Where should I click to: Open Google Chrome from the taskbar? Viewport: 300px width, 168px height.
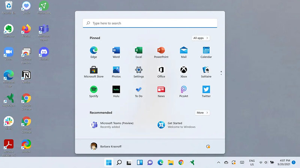pyautogui.click(x=181, y=162)
